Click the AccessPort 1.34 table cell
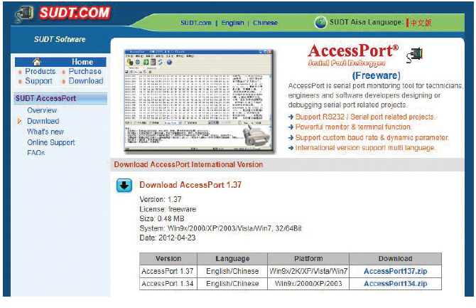 [168, 284]
